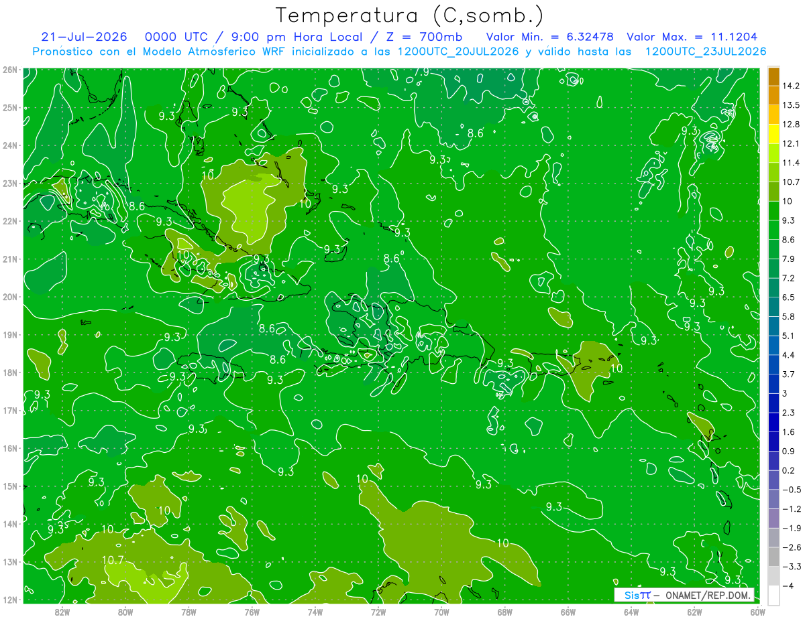Click the latitude axis label "16N"
Screen dimensions: 805x621
tap(9, 448)
